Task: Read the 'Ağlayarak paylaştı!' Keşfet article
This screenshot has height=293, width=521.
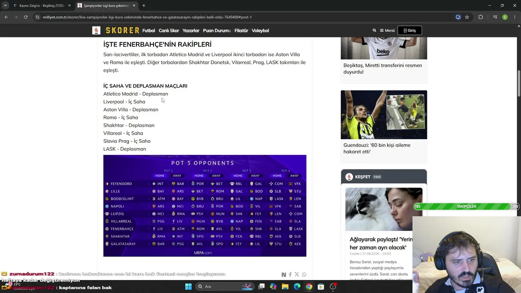Action: [x=381, y=243]
